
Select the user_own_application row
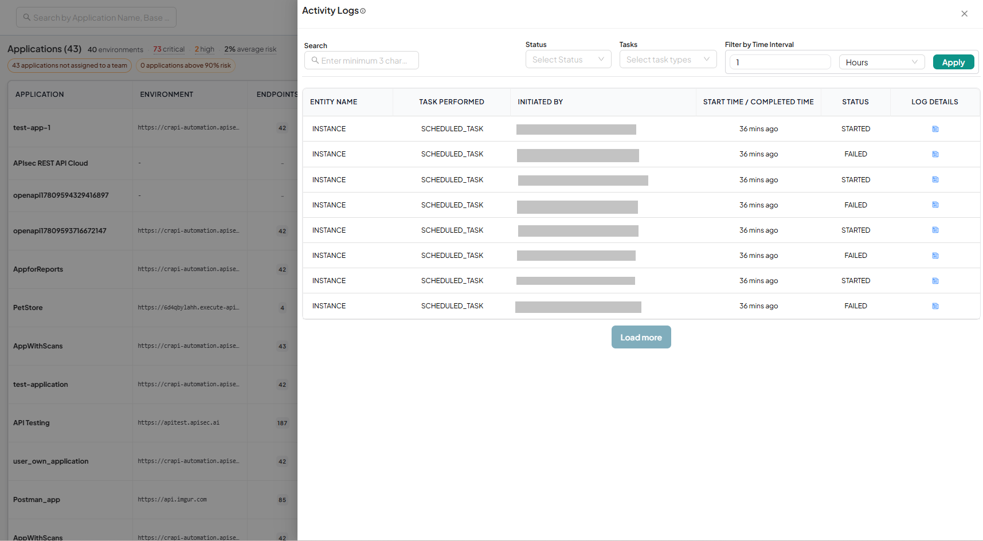pyautogui.click(x=50, y=461)
